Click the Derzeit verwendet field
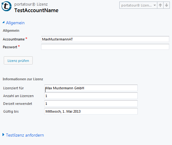The height and width of the screenshot is (145, 172). tap(91, 104)
